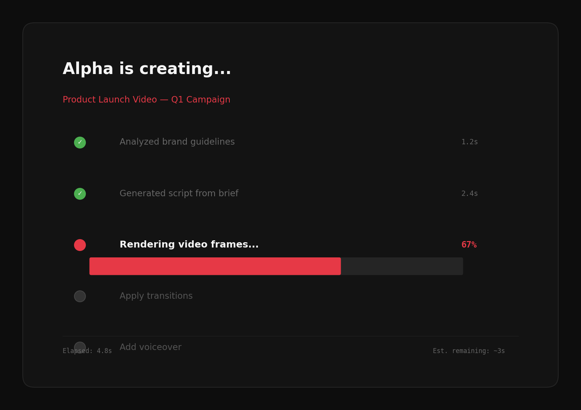
Task: Open the Product Launch Video — Q1 Campaign link
Action: click(x=147, y=99)
